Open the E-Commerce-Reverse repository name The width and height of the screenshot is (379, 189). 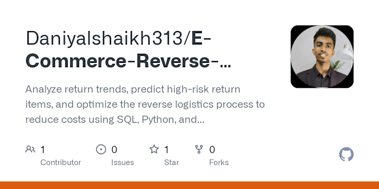coord(128,50)
